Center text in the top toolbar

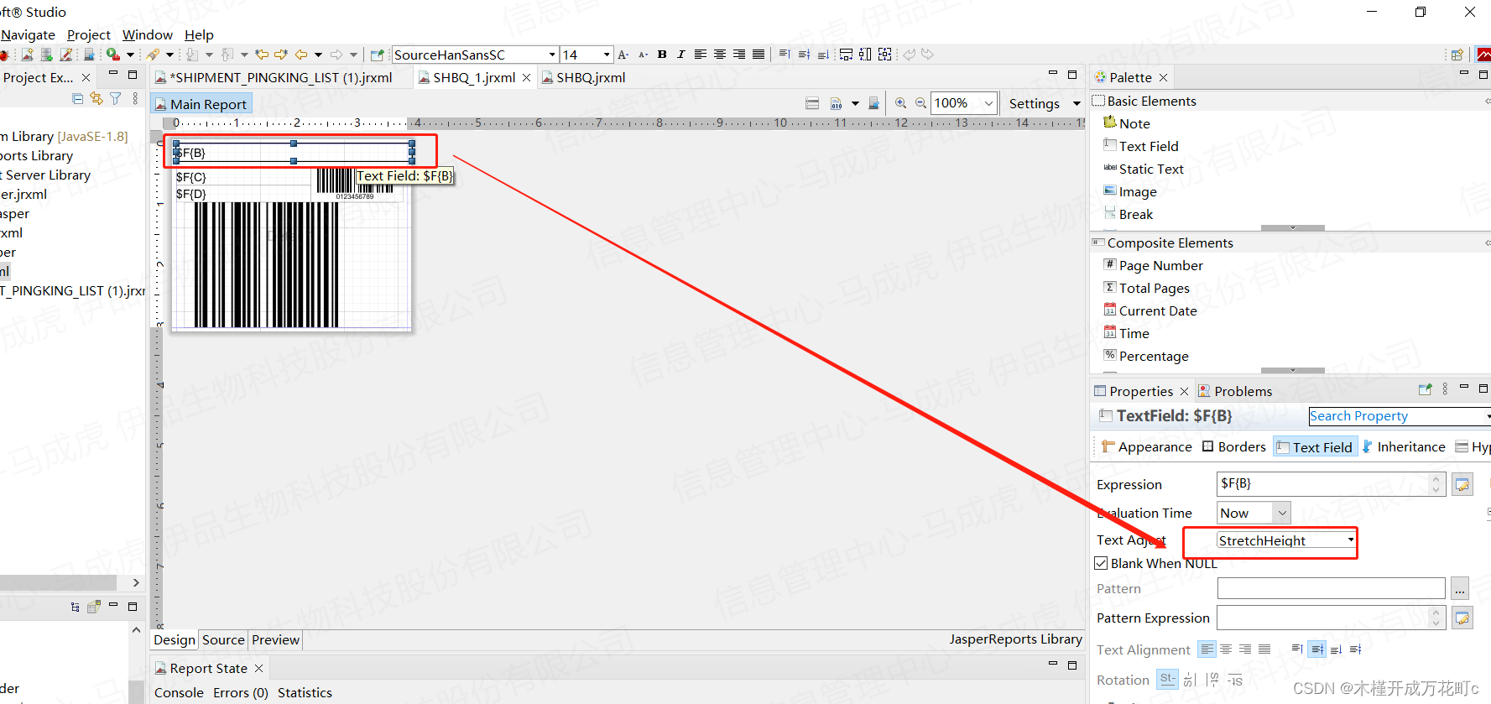point(720,55)
